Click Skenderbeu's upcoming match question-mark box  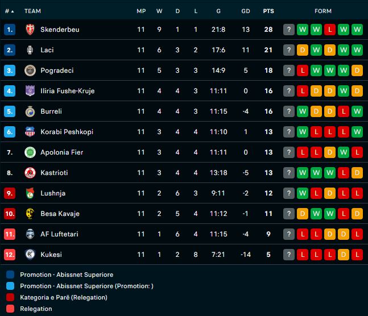pyautogui.click(x=289, y=30)
